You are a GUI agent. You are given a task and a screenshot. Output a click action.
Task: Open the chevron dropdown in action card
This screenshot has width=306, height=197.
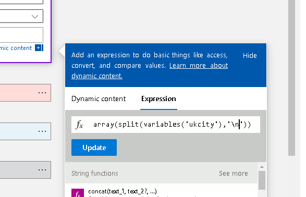[35, 17]
